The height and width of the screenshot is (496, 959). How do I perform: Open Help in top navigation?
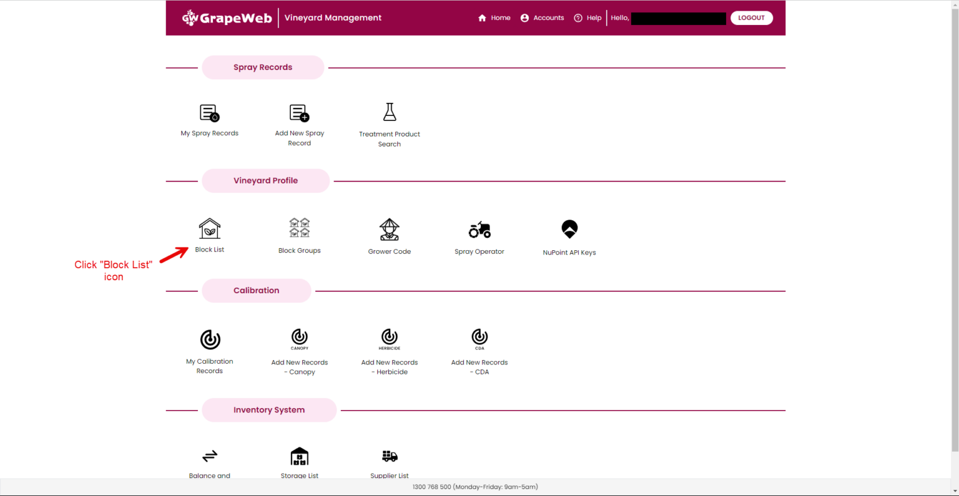[x=588, y=17]
